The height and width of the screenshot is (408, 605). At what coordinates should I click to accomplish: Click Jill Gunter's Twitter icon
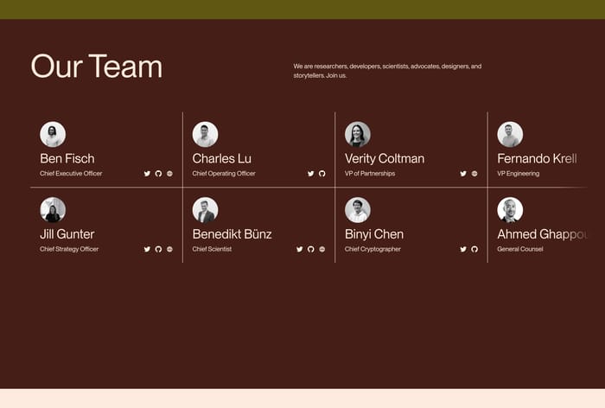pos(147,249)
